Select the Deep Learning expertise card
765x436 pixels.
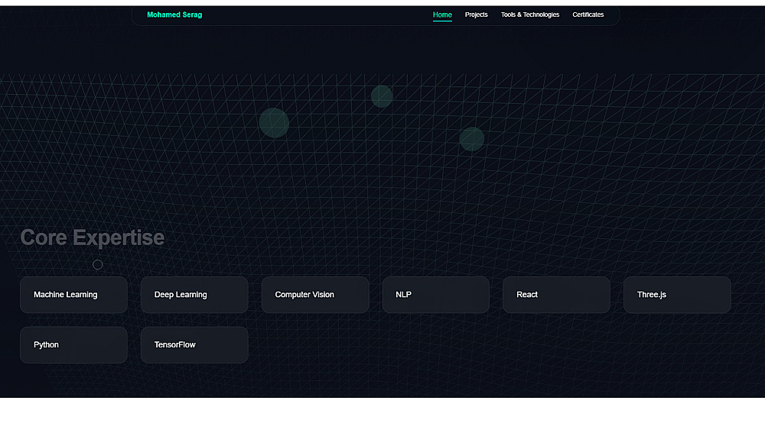194,295
